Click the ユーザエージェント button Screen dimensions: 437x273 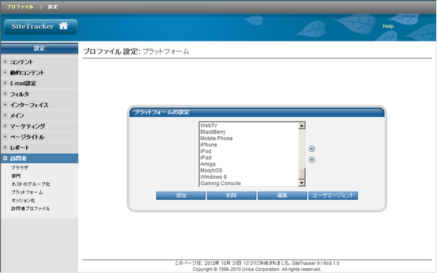point(333,195)
